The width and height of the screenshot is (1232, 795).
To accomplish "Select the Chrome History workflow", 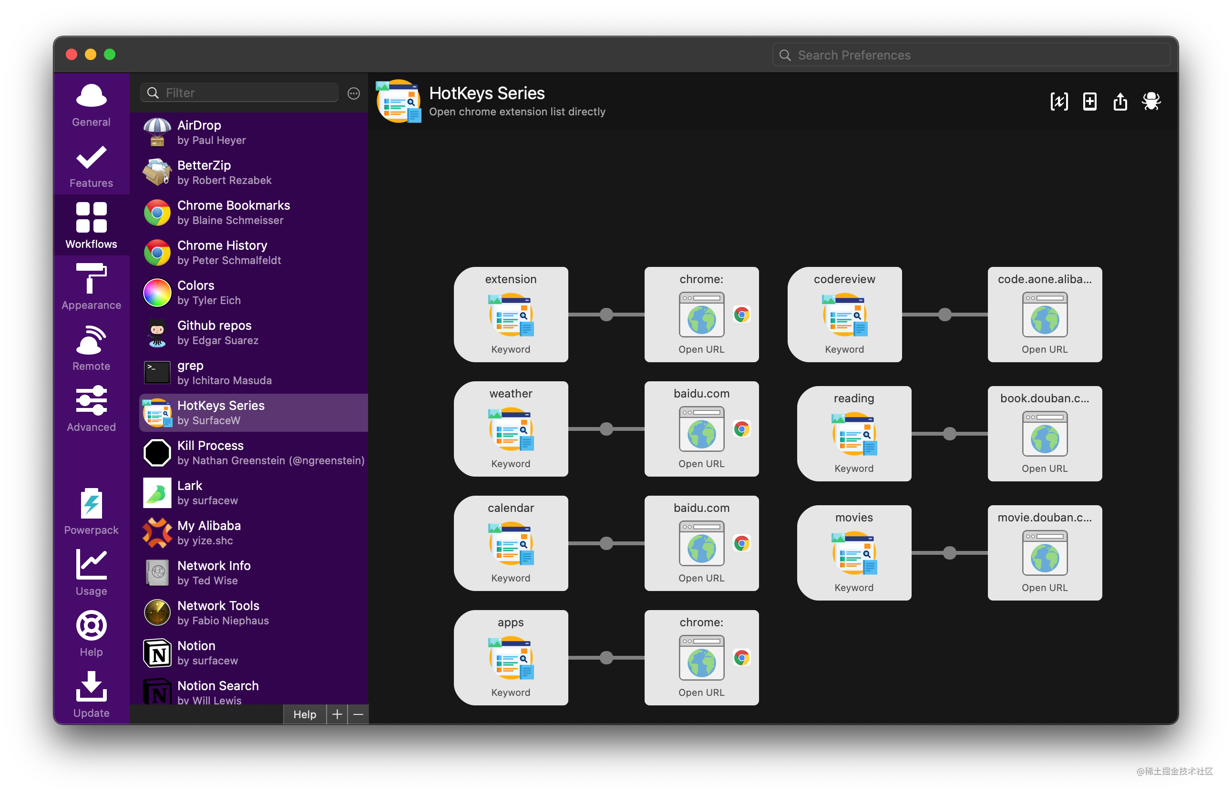I will pyautogui.click(x=254, y=253).
